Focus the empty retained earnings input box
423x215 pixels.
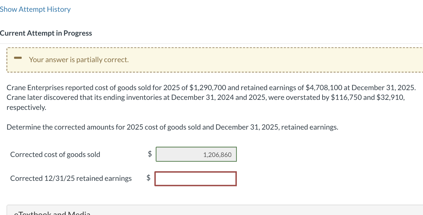tap(195, 179)
